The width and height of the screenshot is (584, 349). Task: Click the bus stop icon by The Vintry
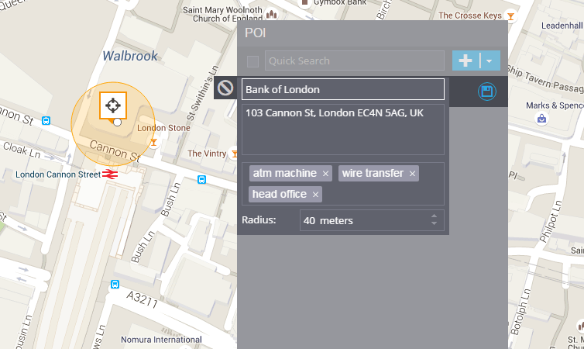[201, 180]
